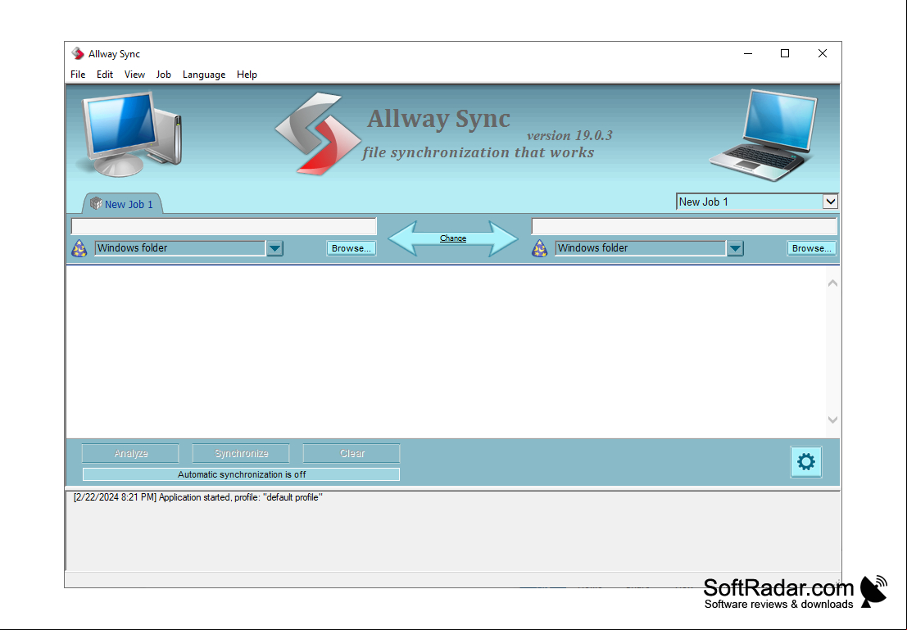The width and height of the screenshot is (907, 630).
Task: Focus the right folder path input field
Action: pyautogui.click(x=684, y=226)
